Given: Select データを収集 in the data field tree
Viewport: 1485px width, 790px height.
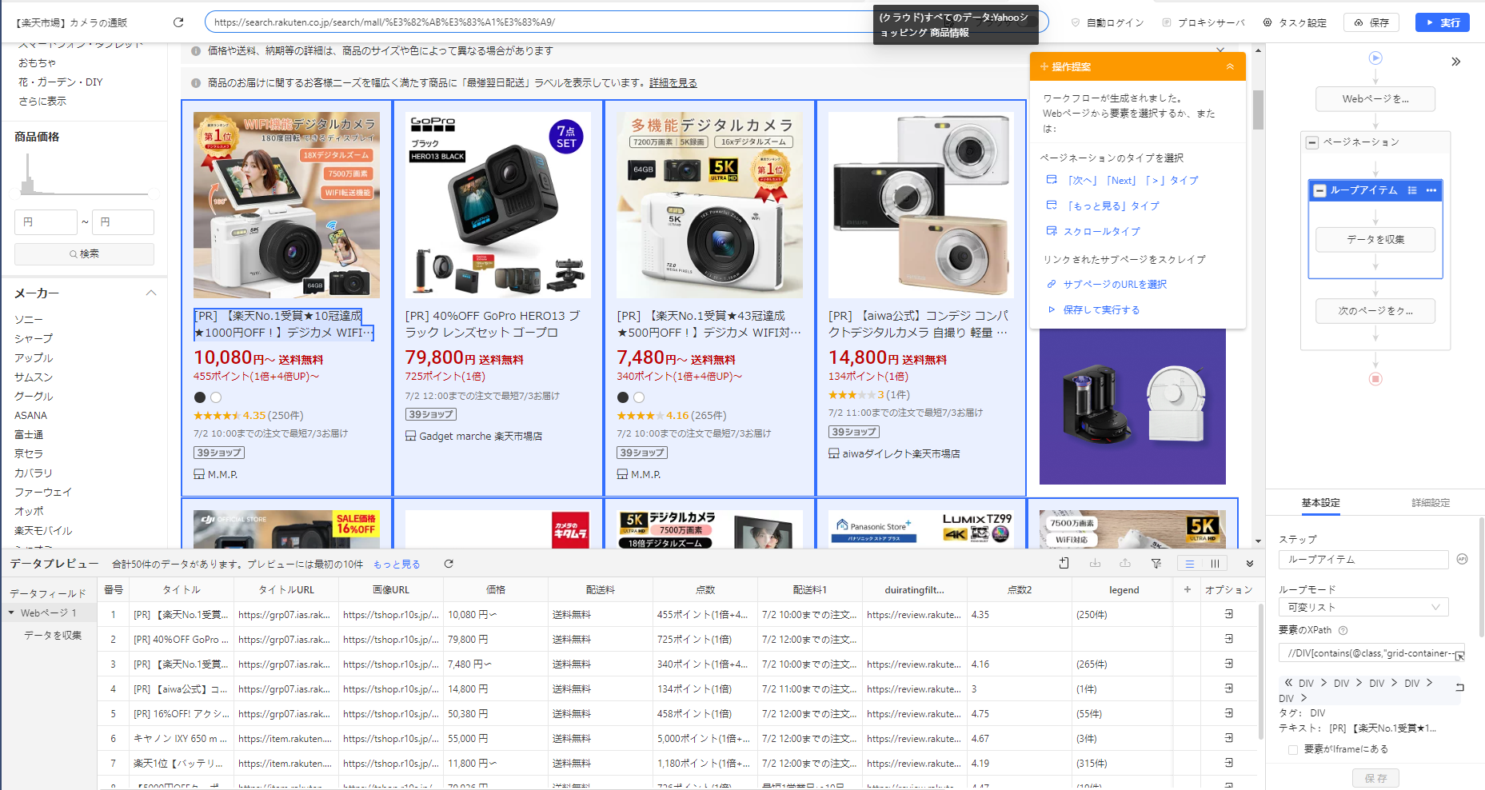Looking at the screenshot, I should (x=53, y=635).
